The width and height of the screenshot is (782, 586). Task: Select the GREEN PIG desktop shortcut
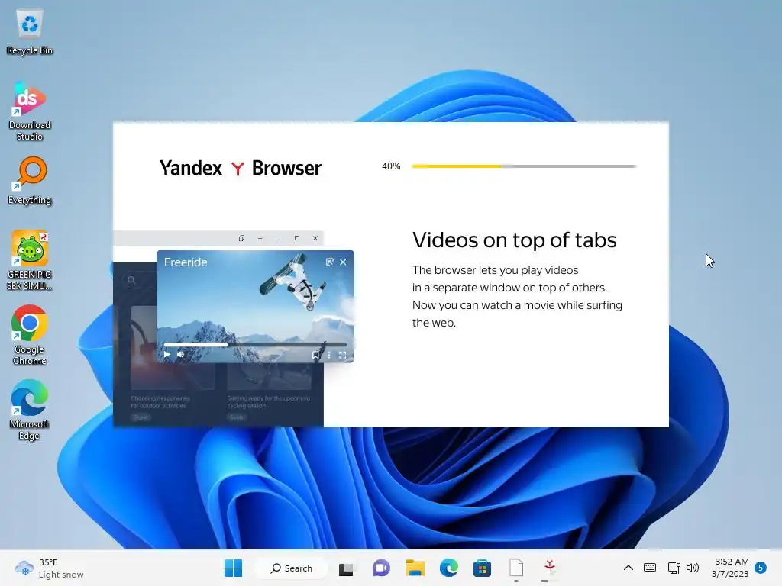[x=30, y=261]
